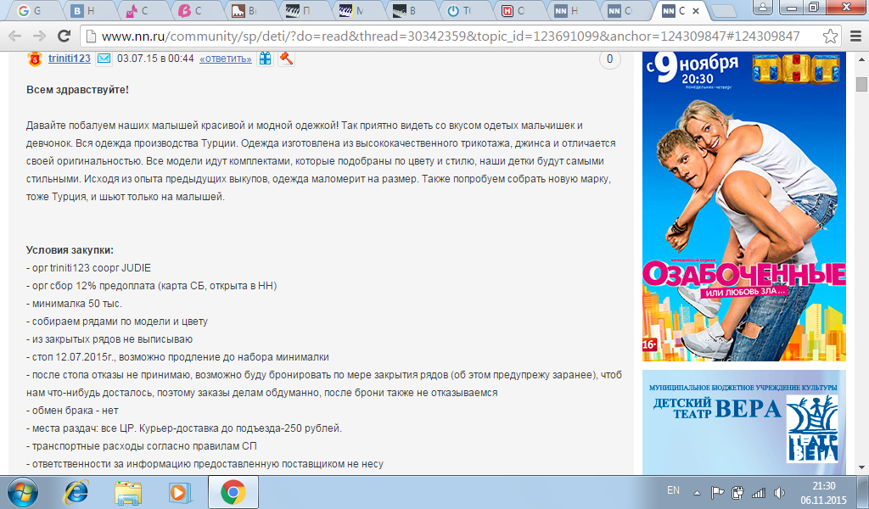Open Windows Media Player from the taskbar
The width and height of the screenshot is (869, 509).
180,492
